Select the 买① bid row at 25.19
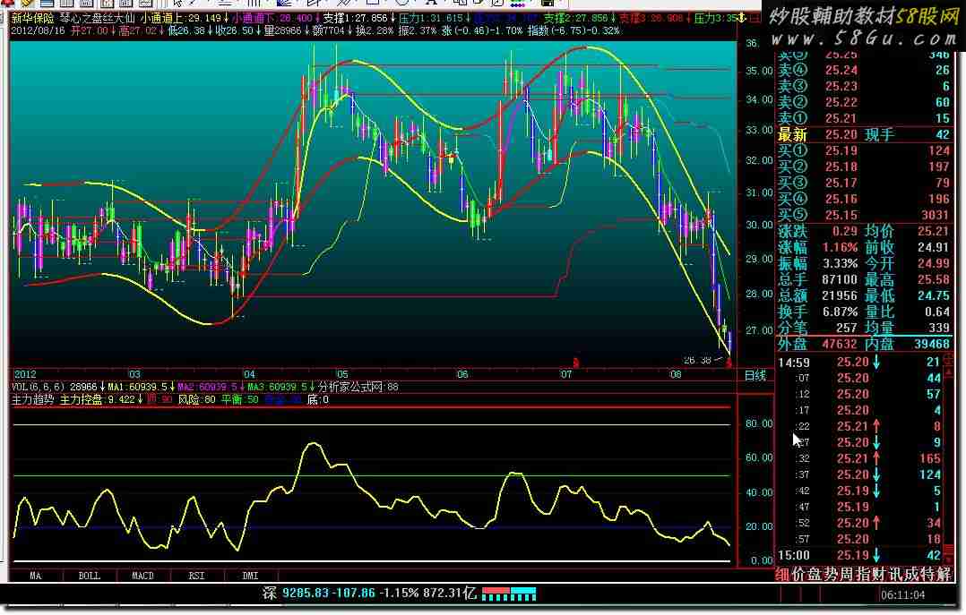The height and width of the screenshot is (615, 966). coord(864,150)
